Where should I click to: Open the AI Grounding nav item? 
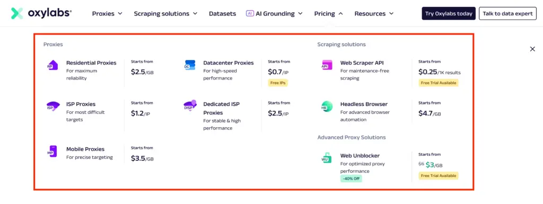274,13
